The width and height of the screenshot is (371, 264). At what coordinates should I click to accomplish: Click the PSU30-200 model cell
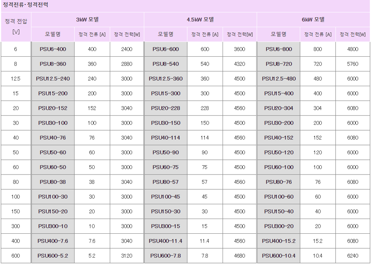[279, 123]
